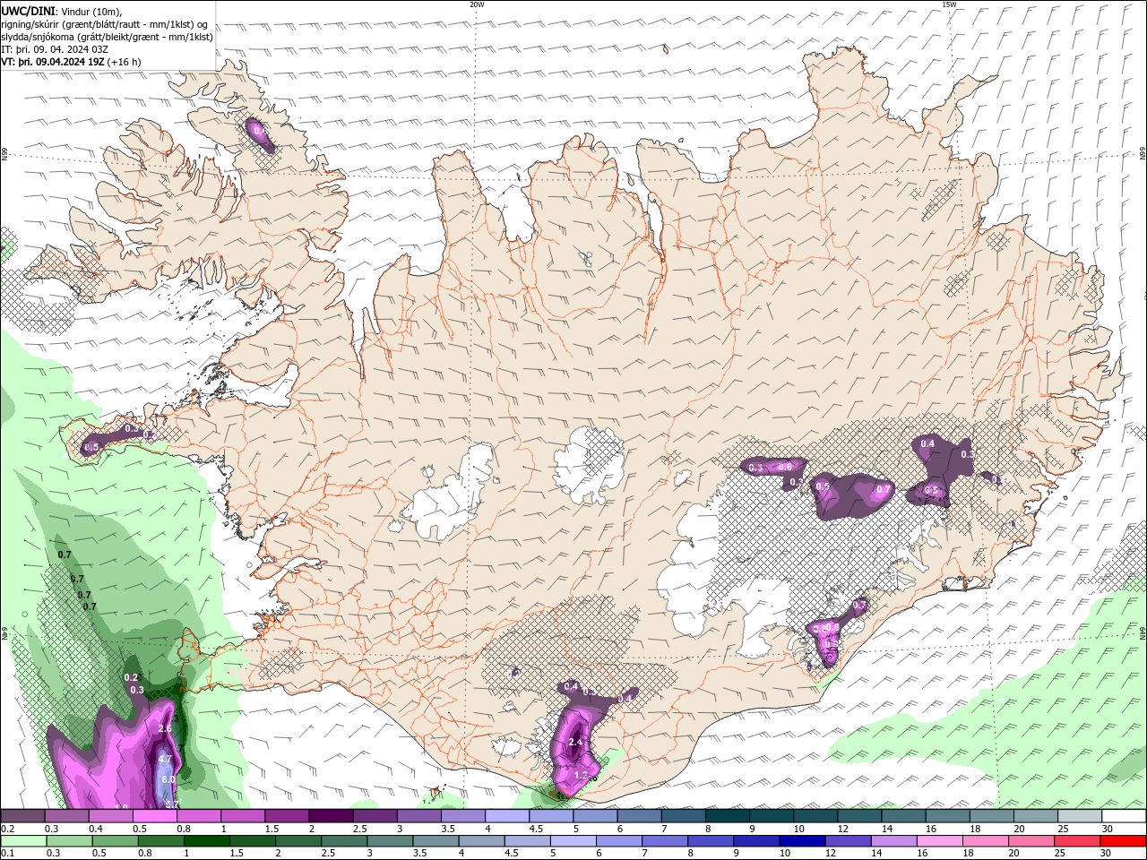Click the 'UWC/DINI: Vindur (10m)' title text
1147x860 pixels.
[61, 10]
